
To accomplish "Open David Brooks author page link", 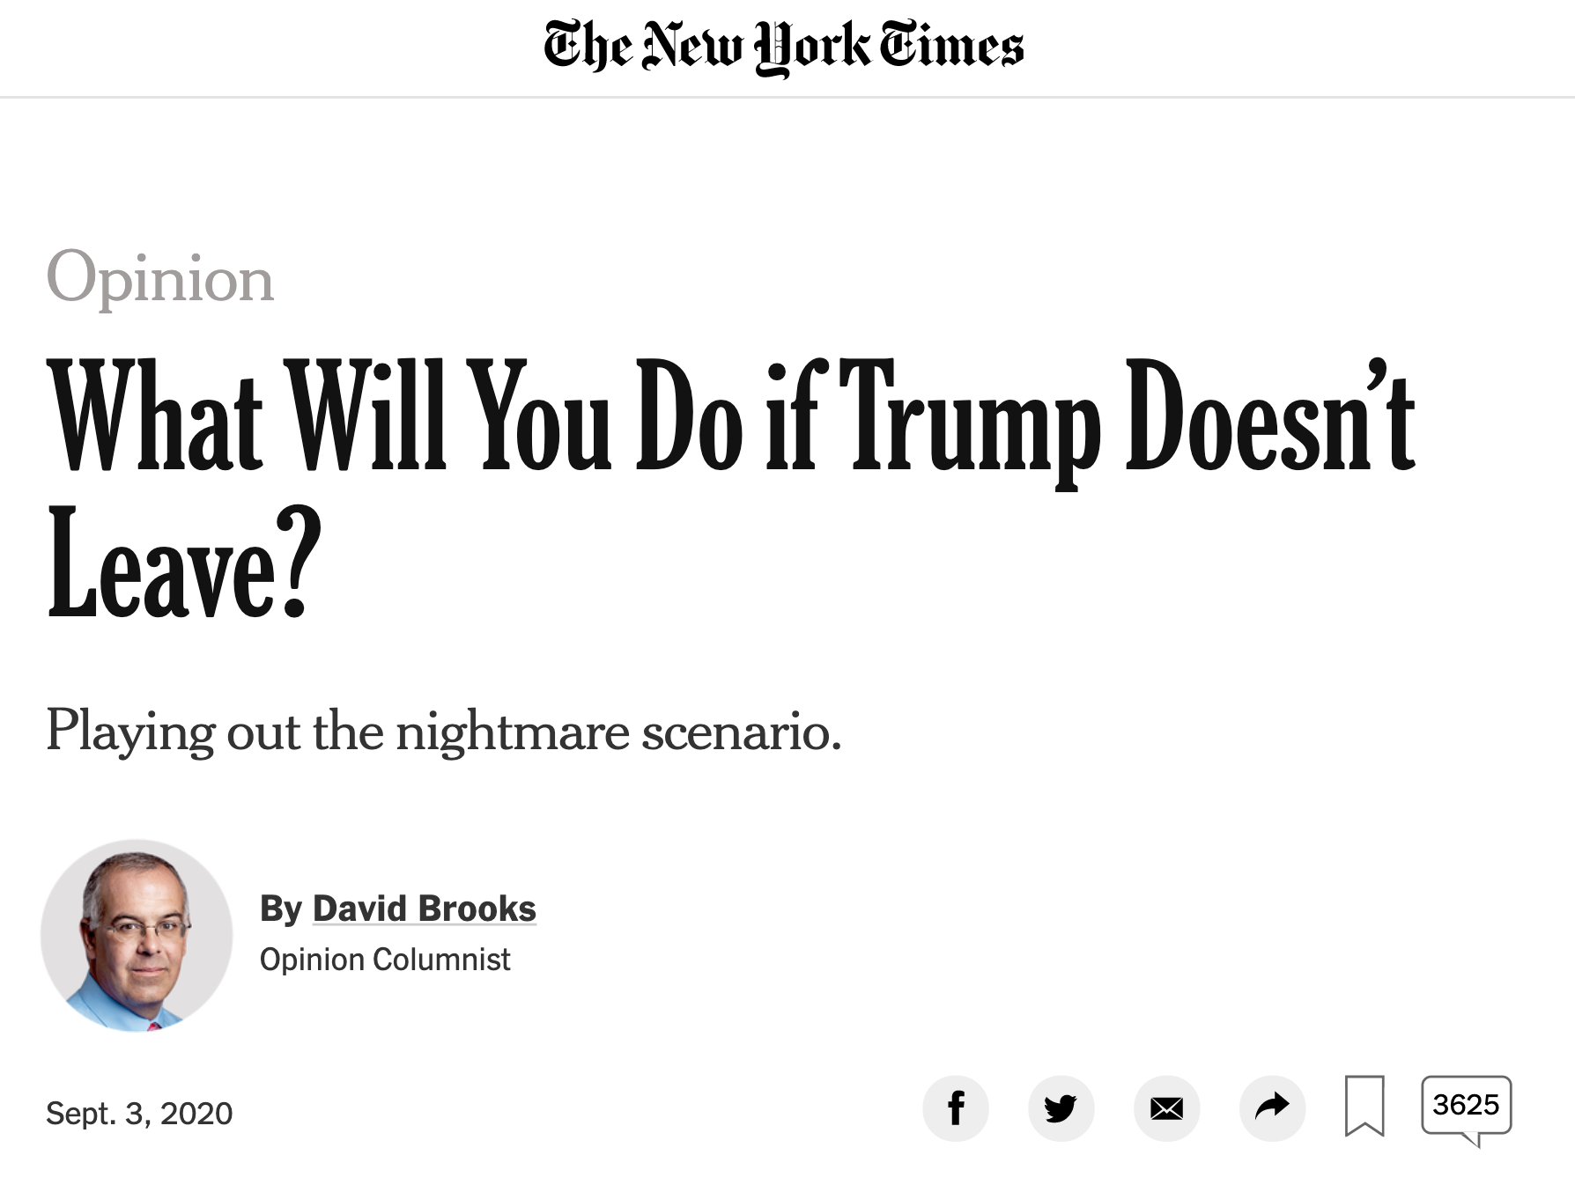I will [x=424, y=909].
